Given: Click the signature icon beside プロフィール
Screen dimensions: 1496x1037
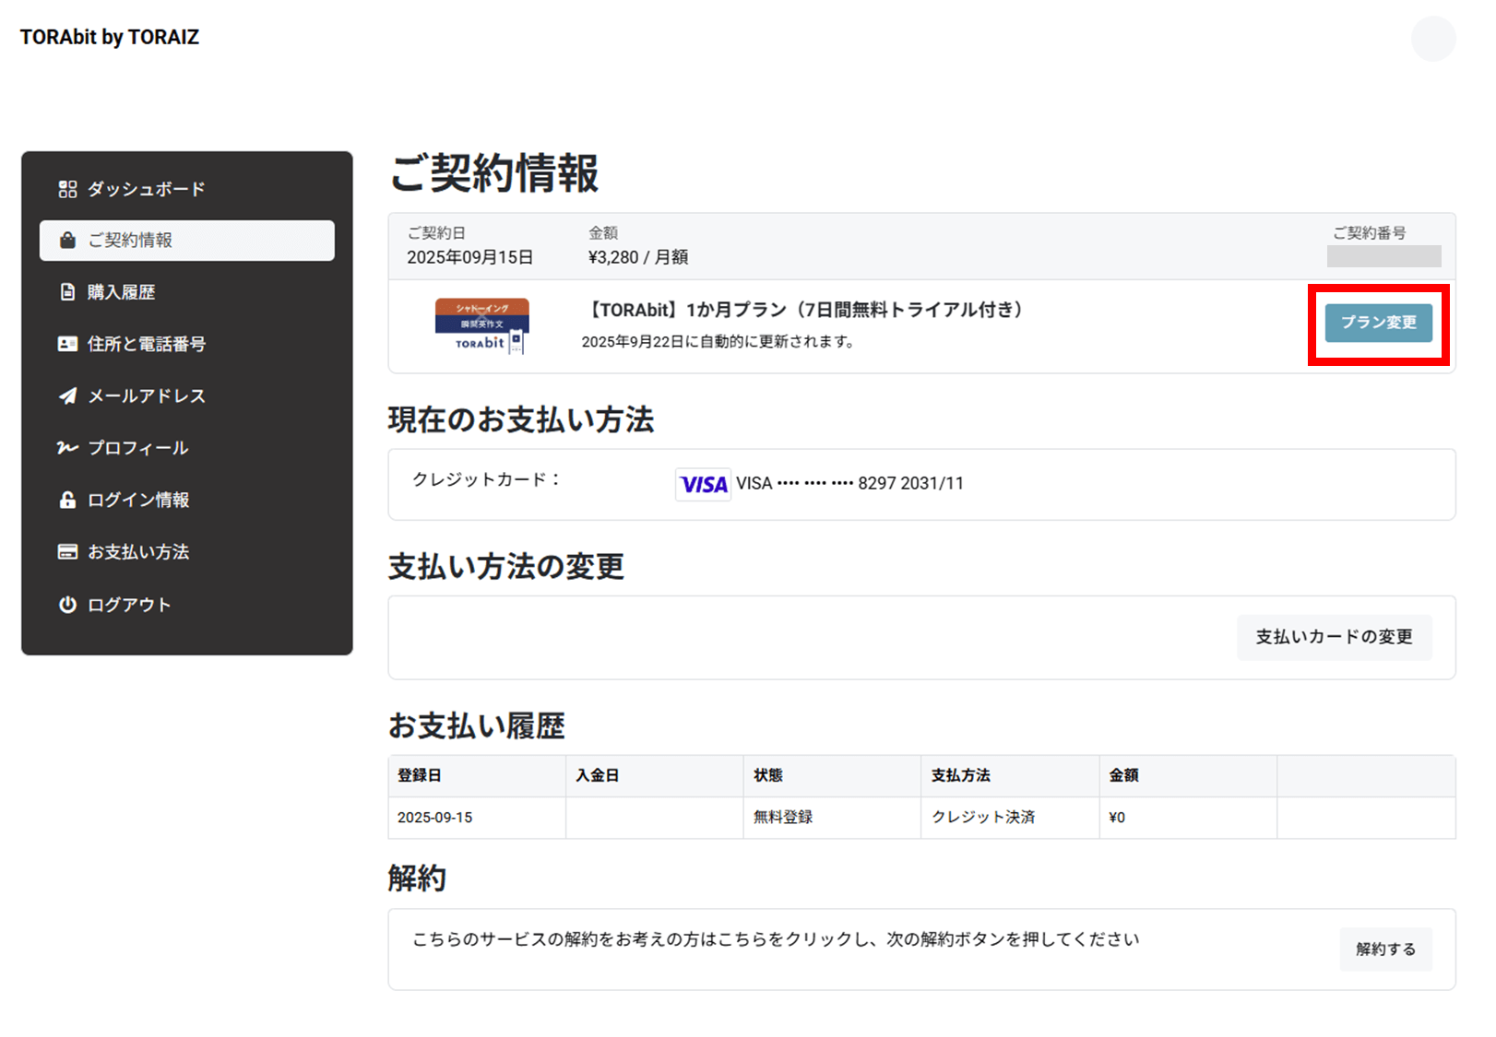Looking at the screenshot, I should 67,448.
